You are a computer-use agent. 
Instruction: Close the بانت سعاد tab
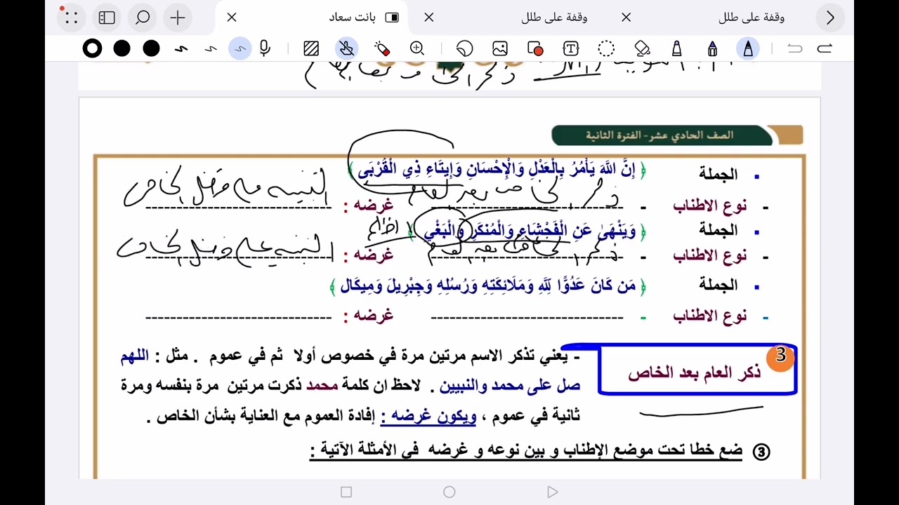[x=232, y=18]
